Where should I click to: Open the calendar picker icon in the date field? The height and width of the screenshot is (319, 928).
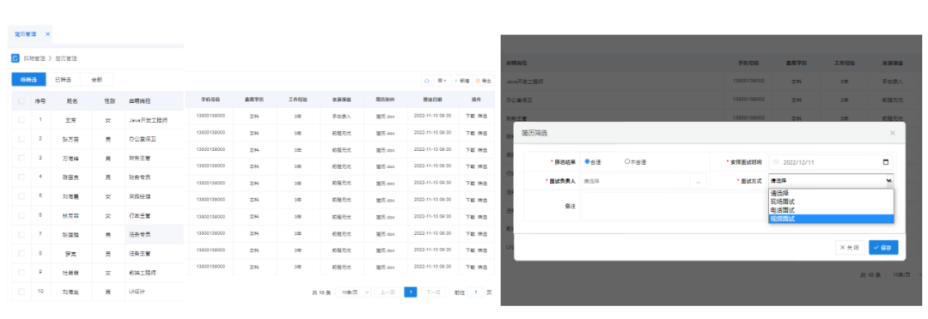click(x=885, y=161)
